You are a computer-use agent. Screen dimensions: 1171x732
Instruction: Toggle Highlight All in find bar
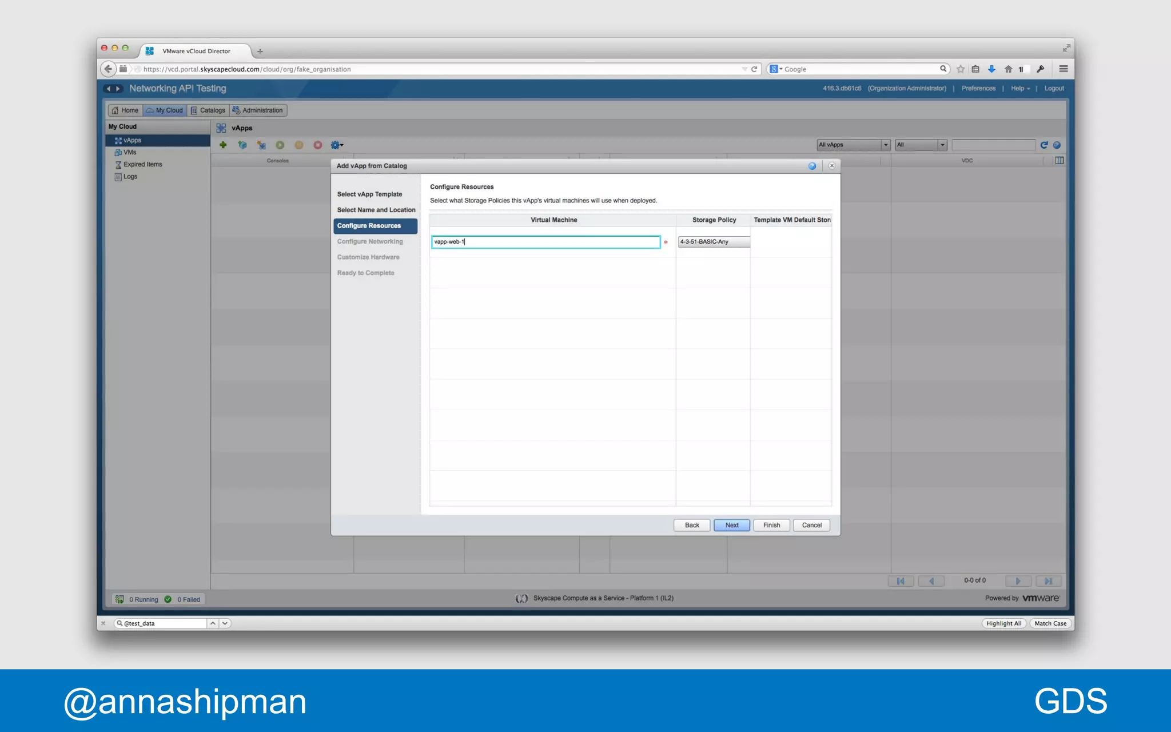1003,623
